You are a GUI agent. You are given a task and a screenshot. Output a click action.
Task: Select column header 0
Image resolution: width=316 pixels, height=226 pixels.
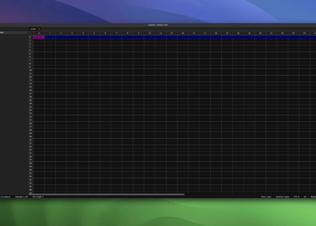39,33
